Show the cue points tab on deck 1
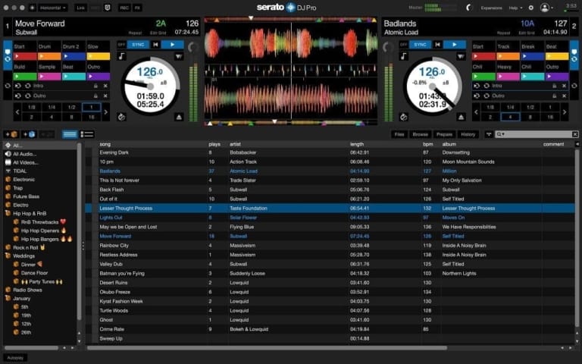This screenshot has height=364, width=582. tap(8, 51)
